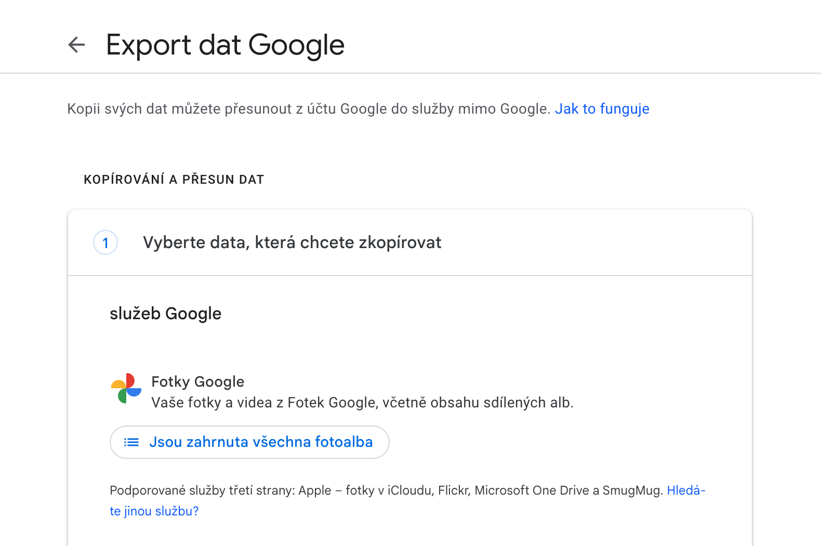Click the "Fotky Google" product name

pyautogui.click(x=197, y=381)
